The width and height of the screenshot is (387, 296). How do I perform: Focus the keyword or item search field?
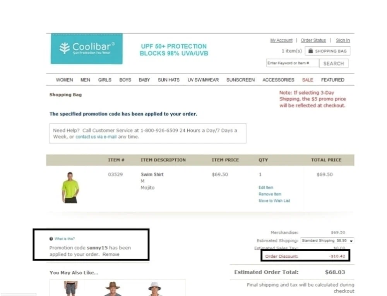click(x=293, y=63)
